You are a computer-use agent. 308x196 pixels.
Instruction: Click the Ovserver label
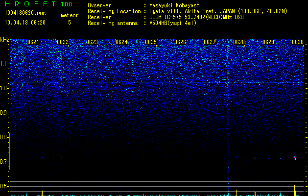point(99,5)
